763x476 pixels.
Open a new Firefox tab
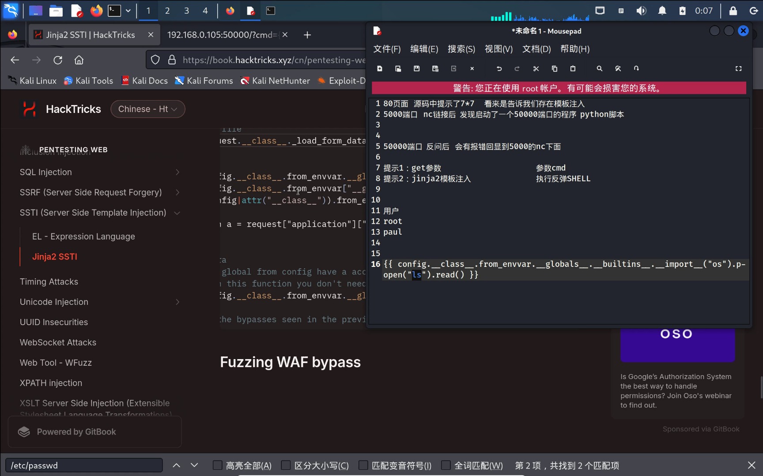pyautogui.click(x=307, y=35)
